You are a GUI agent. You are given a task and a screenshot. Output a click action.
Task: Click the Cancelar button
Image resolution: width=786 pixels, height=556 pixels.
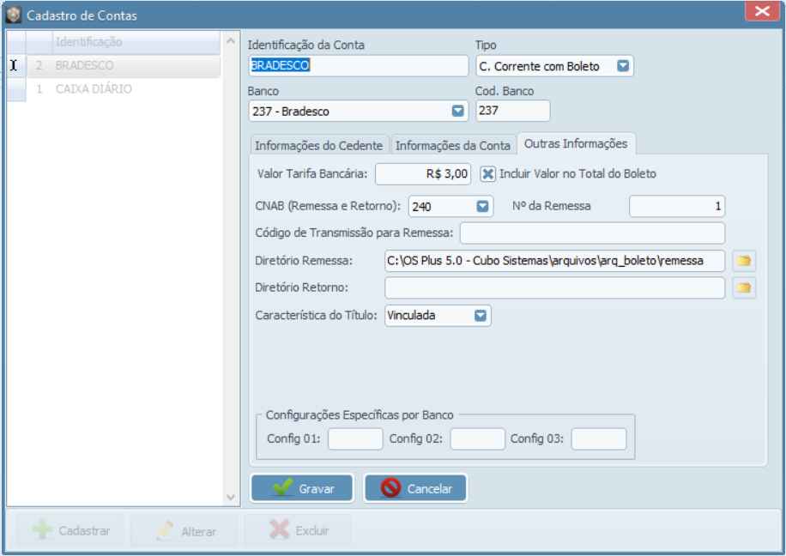[415, 488]
